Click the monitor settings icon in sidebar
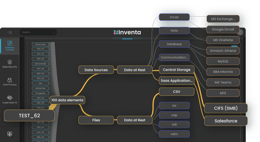The height and width of the screenshot is (142, 260). pos(10,134)
